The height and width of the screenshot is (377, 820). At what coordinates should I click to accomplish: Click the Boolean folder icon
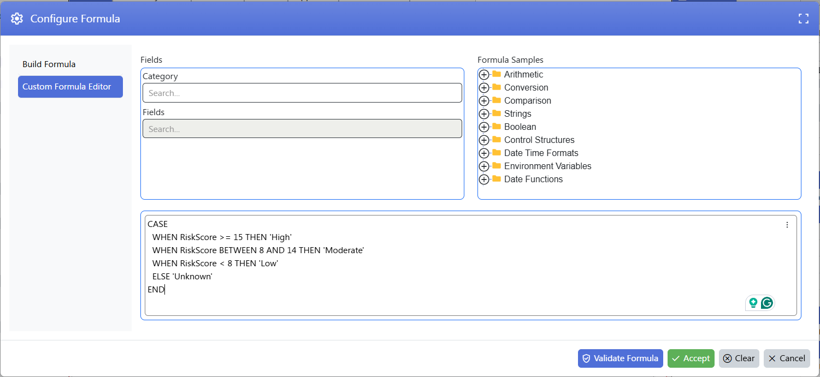click(x=496, y=126)
